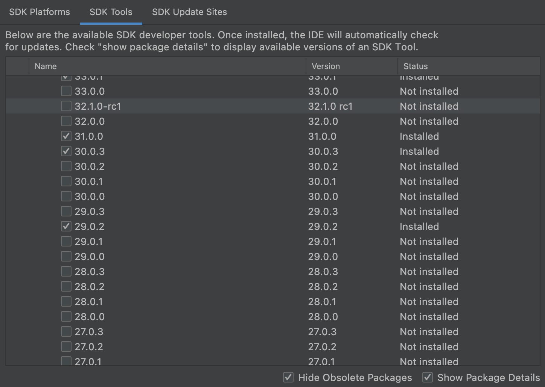
Task: Sort packages by the Name column
Action: (45, 66)
